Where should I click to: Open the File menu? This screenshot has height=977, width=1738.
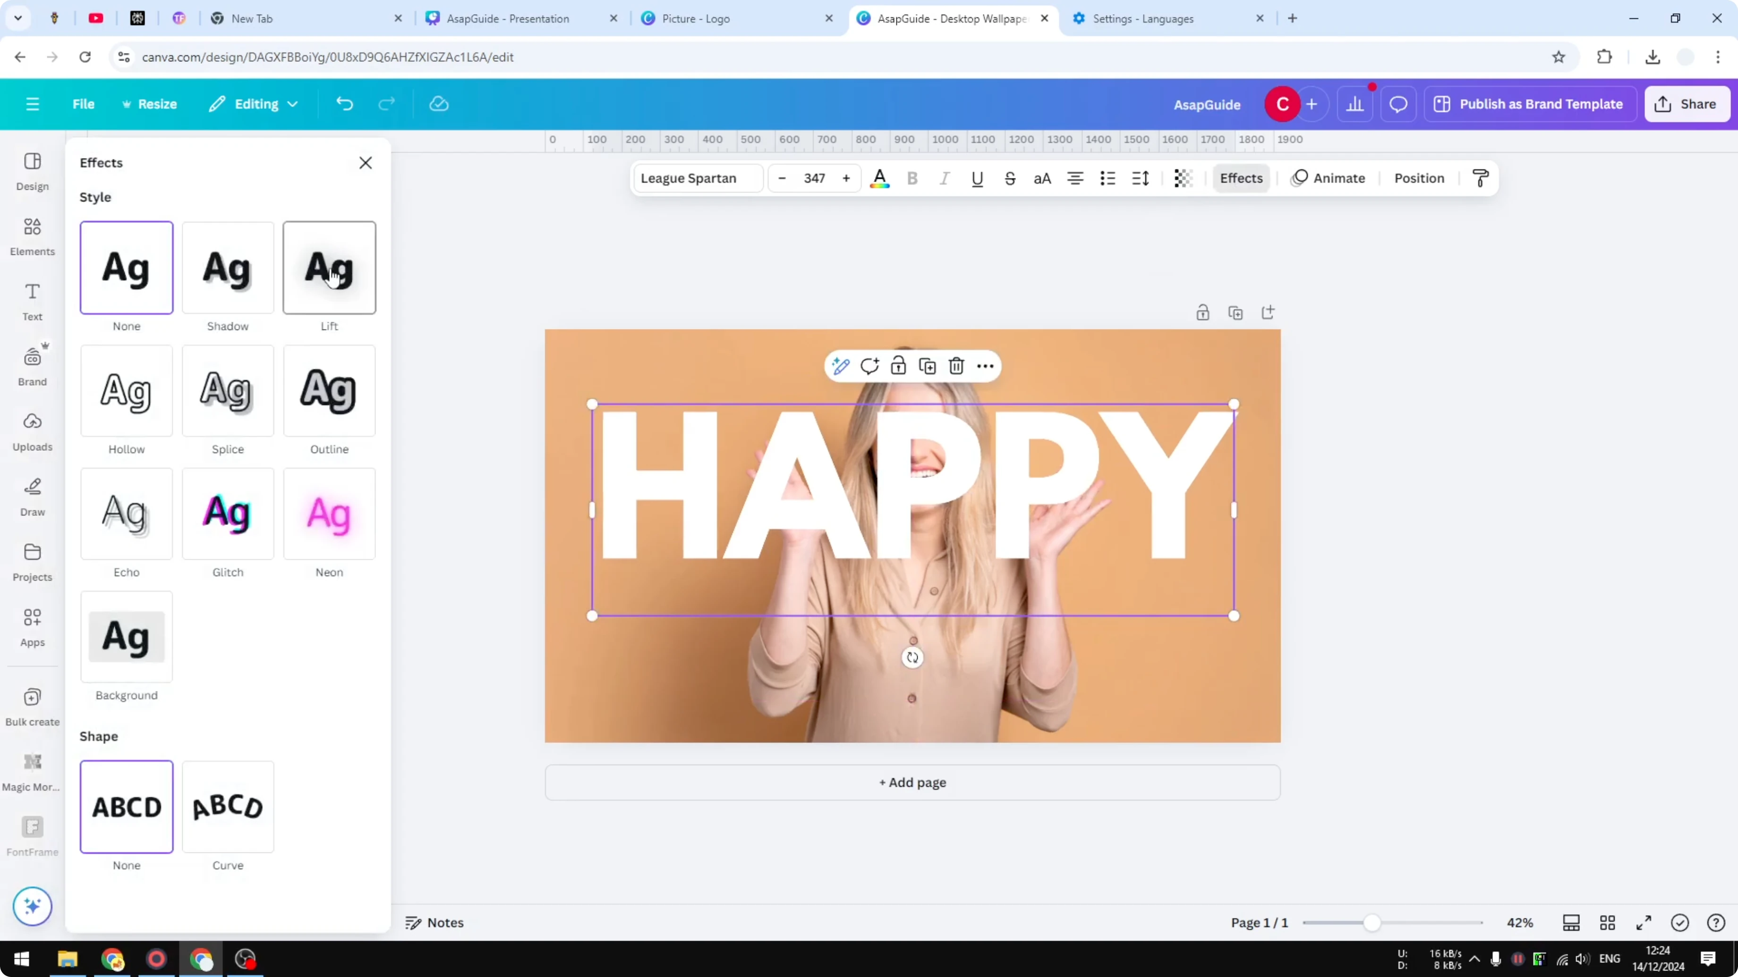click(x=84, y=103)
